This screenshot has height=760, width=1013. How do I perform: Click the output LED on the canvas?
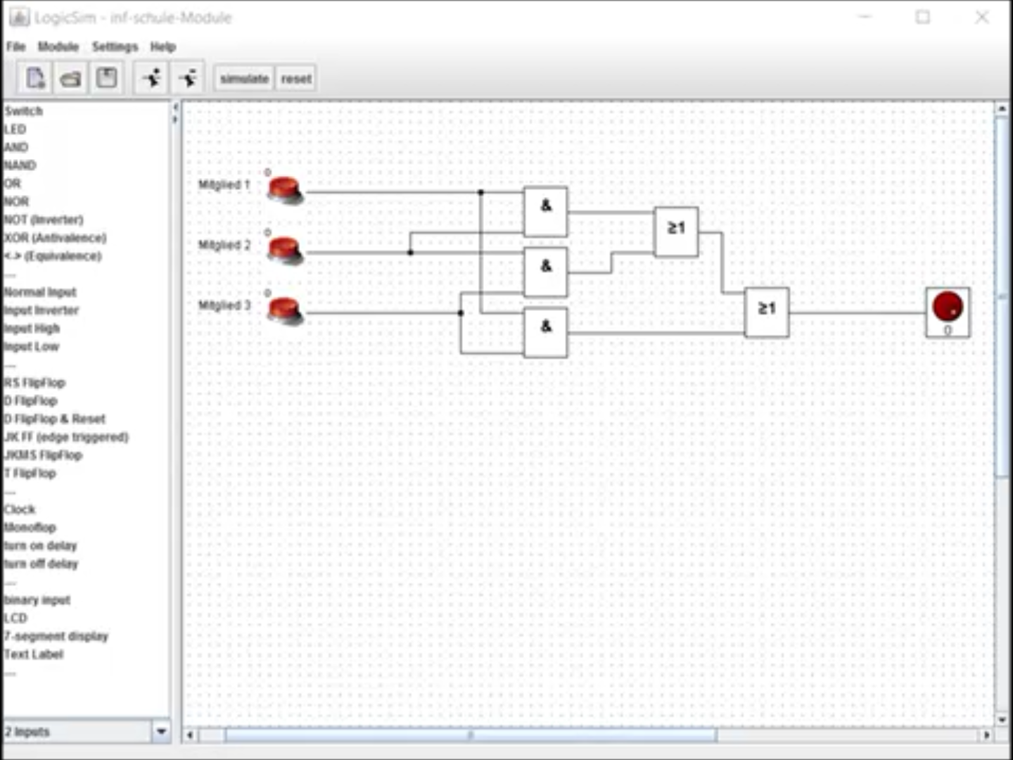[947, 308]
